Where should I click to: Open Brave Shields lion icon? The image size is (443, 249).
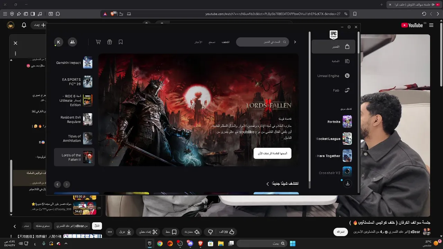113,14
